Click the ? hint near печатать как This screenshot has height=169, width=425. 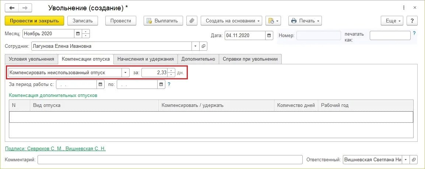(414, 33)
